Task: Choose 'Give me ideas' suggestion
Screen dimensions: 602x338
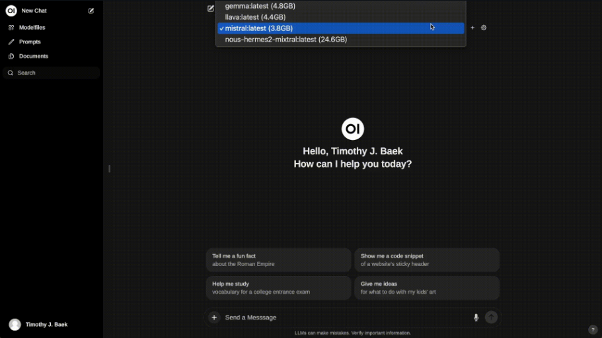Action: click(427, 288)
